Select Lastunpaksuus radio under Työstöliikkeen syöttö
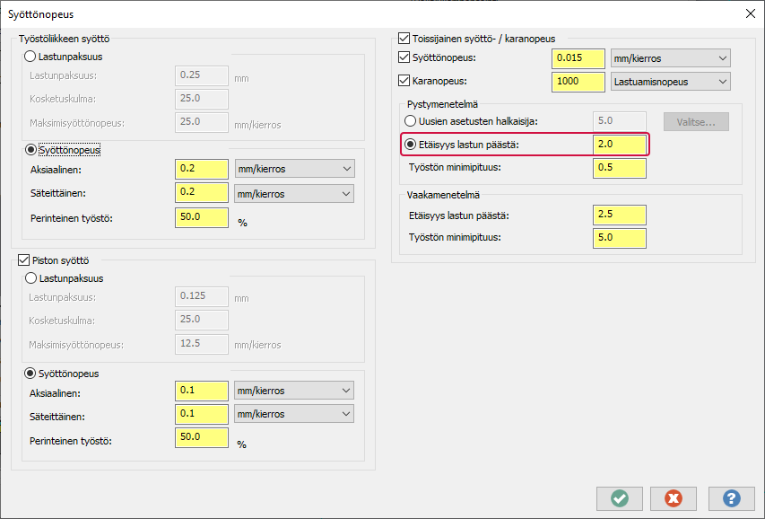 (30, 57)
